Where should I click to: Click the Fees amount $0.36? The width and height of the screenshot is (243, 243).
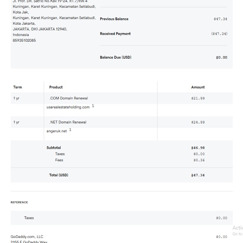click(199, 160)
